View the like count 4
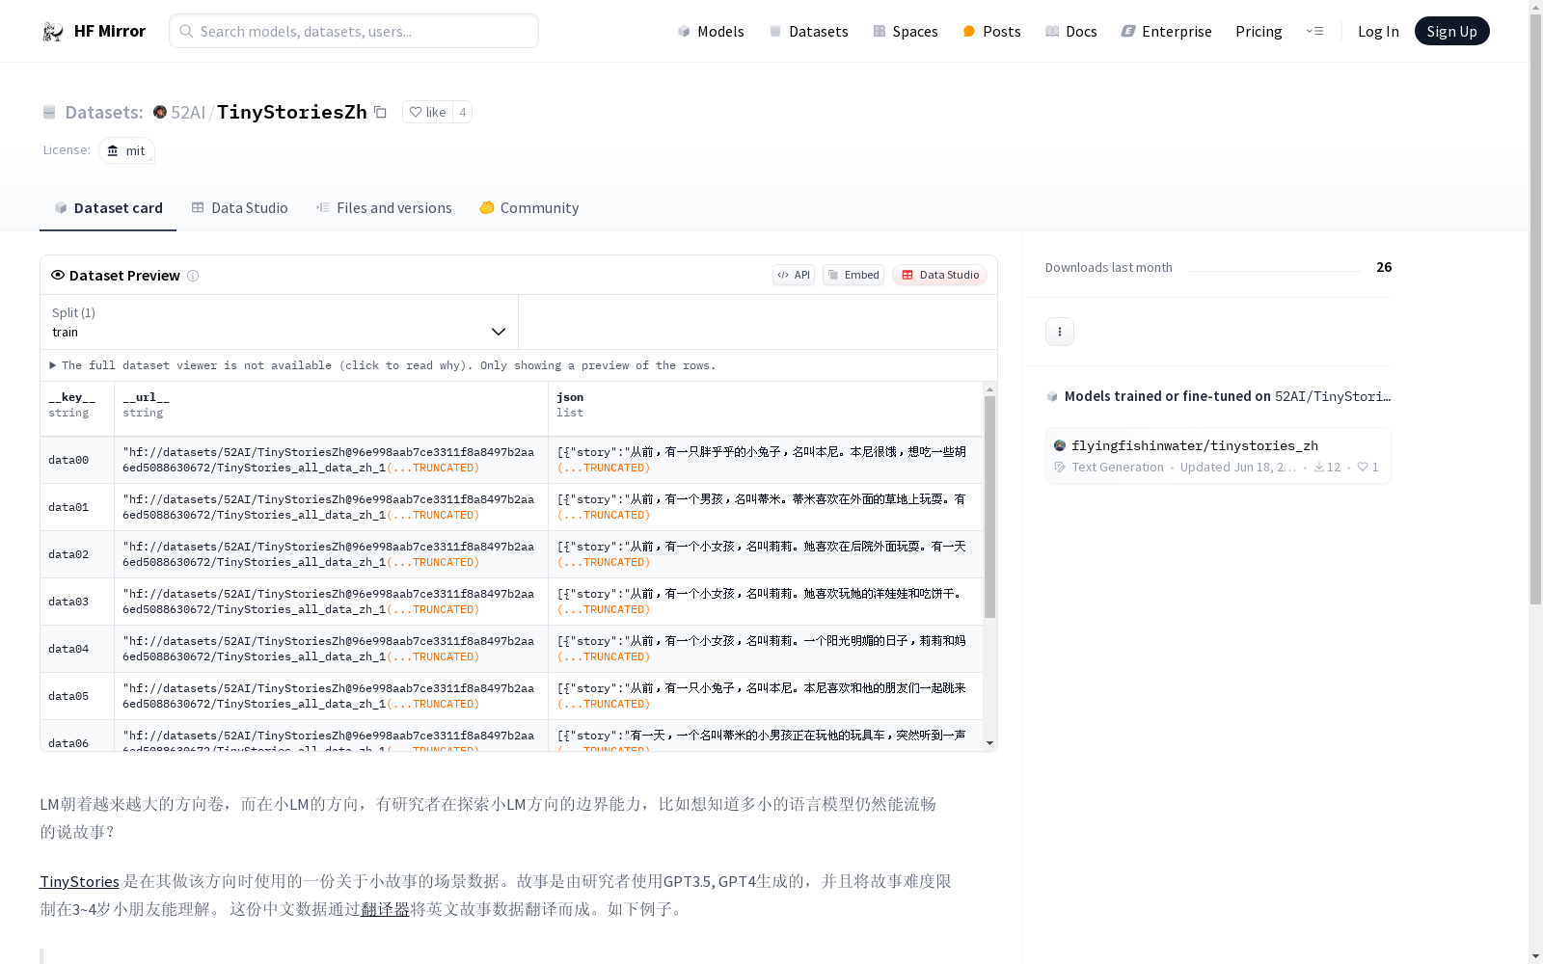 (463, 112)
